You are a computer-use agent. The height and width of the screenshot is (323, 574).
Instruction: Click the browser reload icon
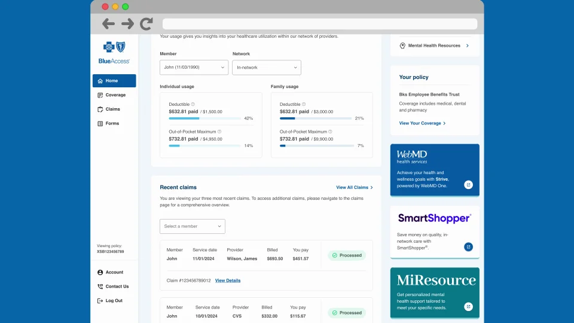point(146,24)
